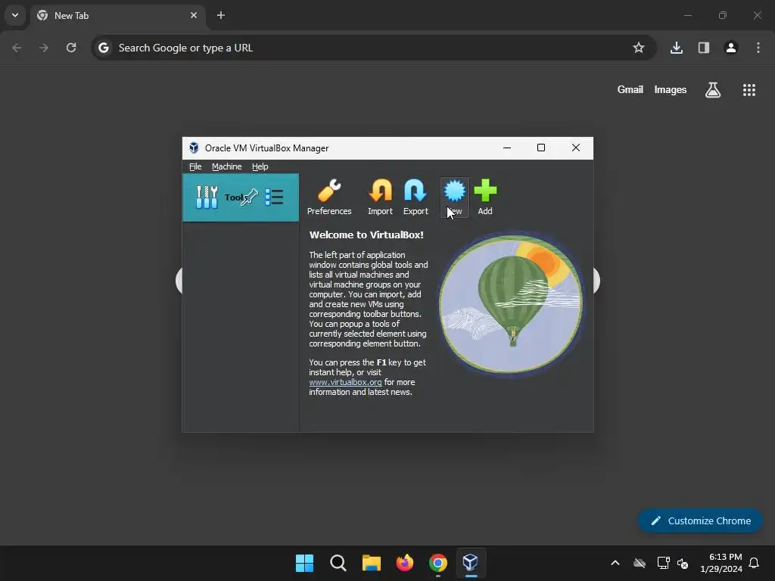The image size is (775, 581).
Task: Open Chrome downloads icon
Action: pyautogui.click(x=677, y=48)
